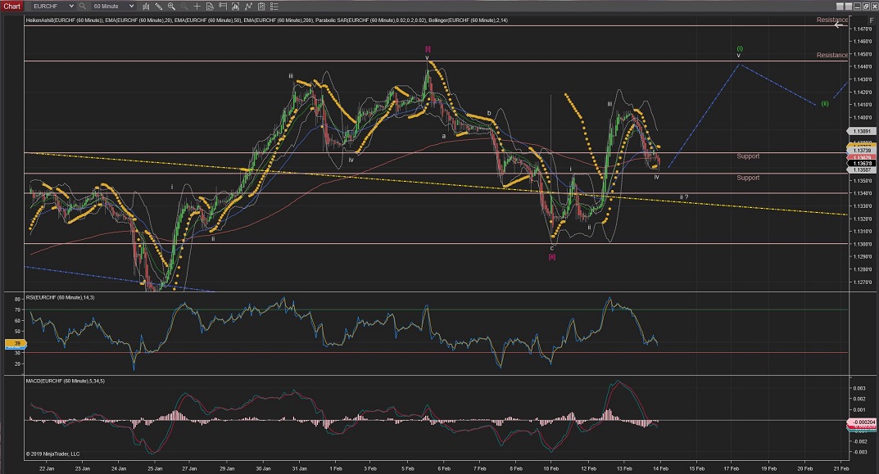
Task: Close the chart window
Action: pos(873,7)
